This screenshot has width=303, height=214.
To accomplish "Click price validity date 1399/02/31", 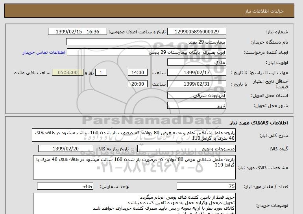I will [x=196, y=84].
